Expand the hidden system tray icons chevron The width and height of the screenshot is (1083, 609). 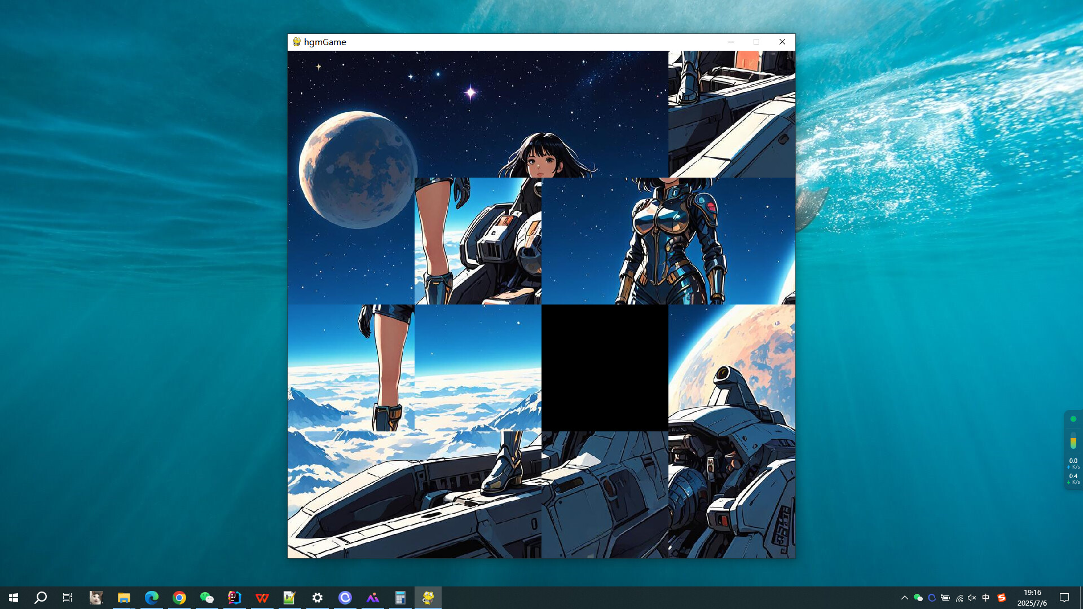[904, 598]
